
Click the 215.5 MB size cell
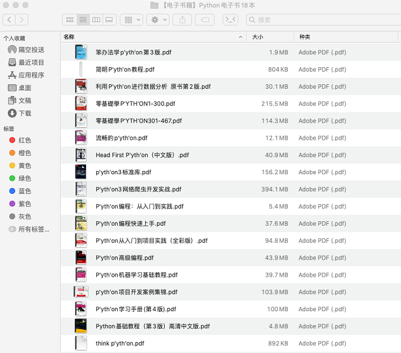point(275,104)
